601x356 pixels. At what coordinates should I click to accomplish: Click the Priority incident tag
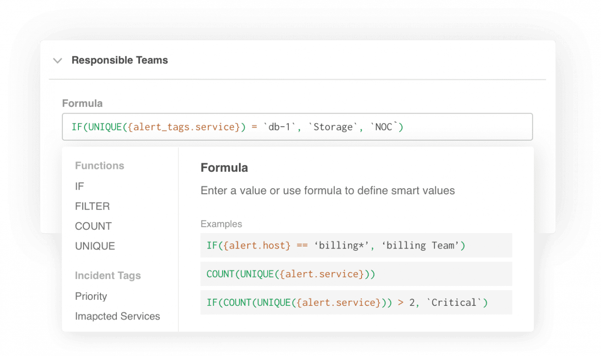pyautogui.click(x=91, y=296)
